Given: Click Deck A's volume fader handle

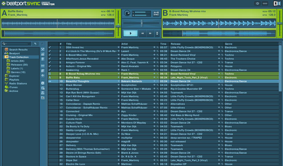Looking at the screenshot, I should tap(118, 27).
